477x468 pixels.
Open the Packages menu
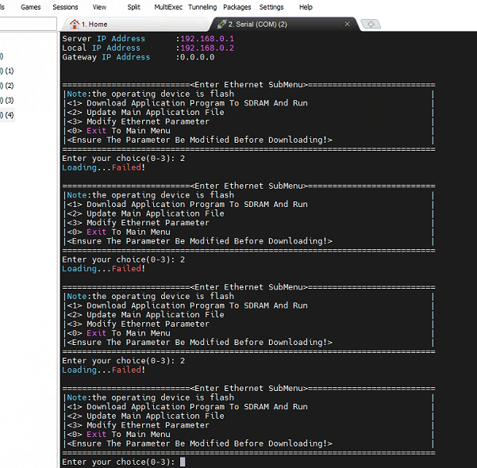tap(237, 7)
